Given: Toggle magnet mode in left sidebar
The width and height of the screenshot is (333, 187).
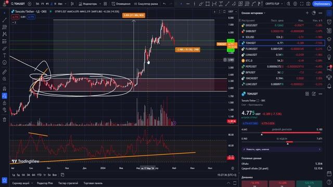Looking at the screenshot, I should tap(4, 89).
